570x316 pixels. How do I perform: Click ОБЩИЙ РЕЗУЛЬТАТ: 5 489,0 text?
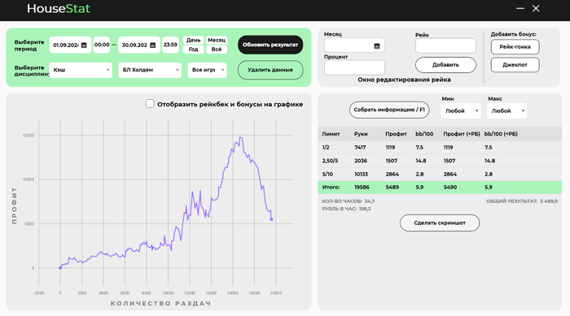pyautogui.click(x=522, y=201)
